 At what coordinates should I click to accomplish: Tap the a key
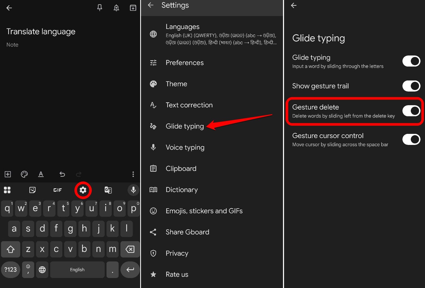click(x=14, y=229)
